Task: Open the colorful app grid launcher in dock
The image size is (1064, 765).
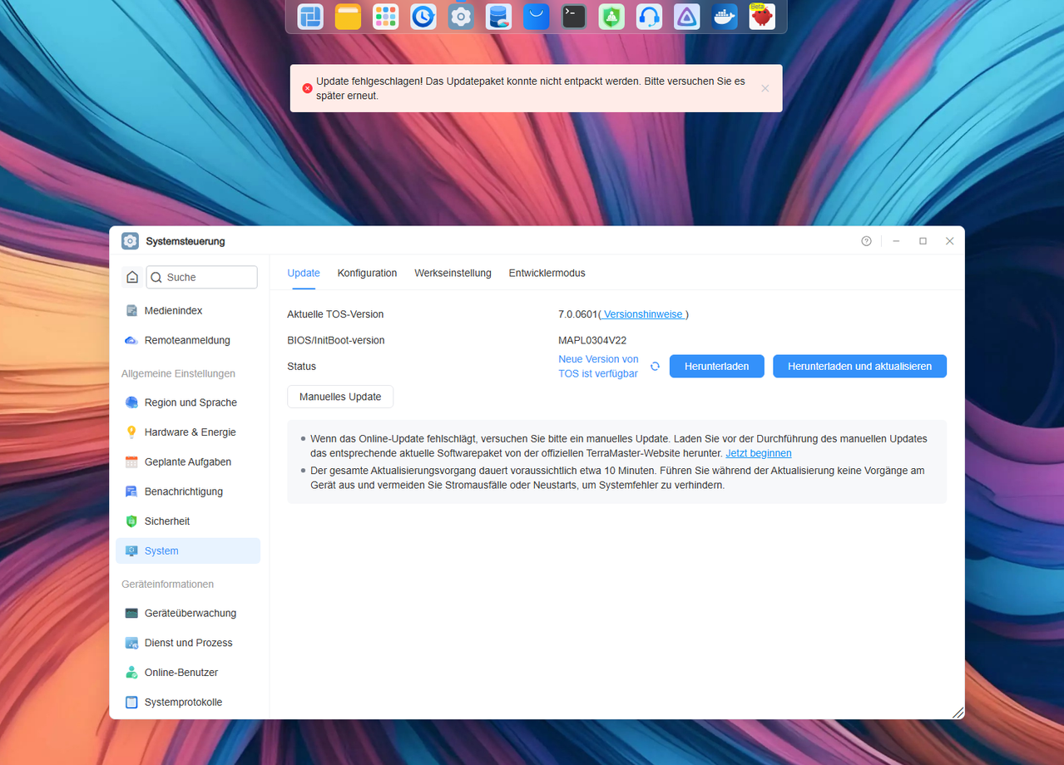Action: pos(385,17)
